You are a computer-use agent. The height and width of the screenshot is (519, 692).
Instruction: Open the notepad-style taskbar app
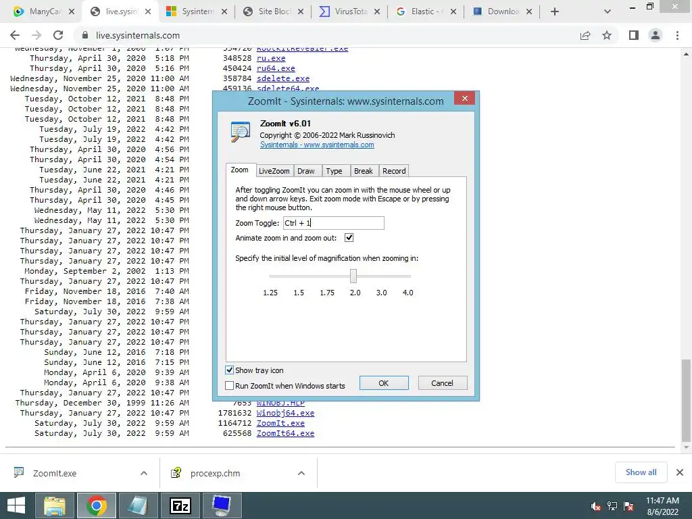pyautogui.click(x=138, y=505)
